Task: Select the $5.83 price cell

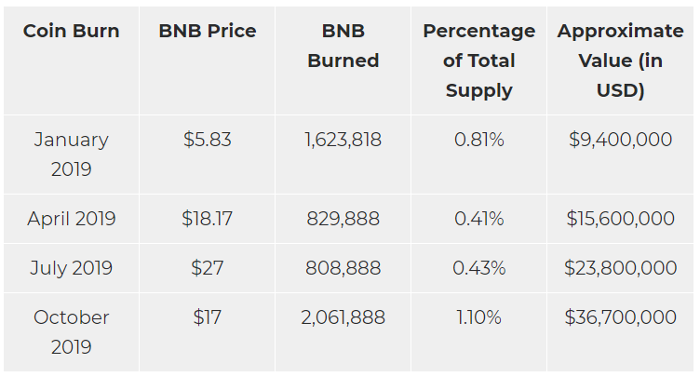Action: tap(208, 140)
